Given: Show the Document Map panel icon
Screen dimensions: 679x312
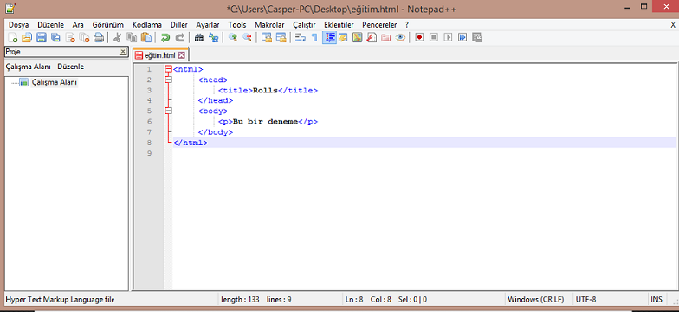Looking at the screenshot, I should tap(357, 38).
